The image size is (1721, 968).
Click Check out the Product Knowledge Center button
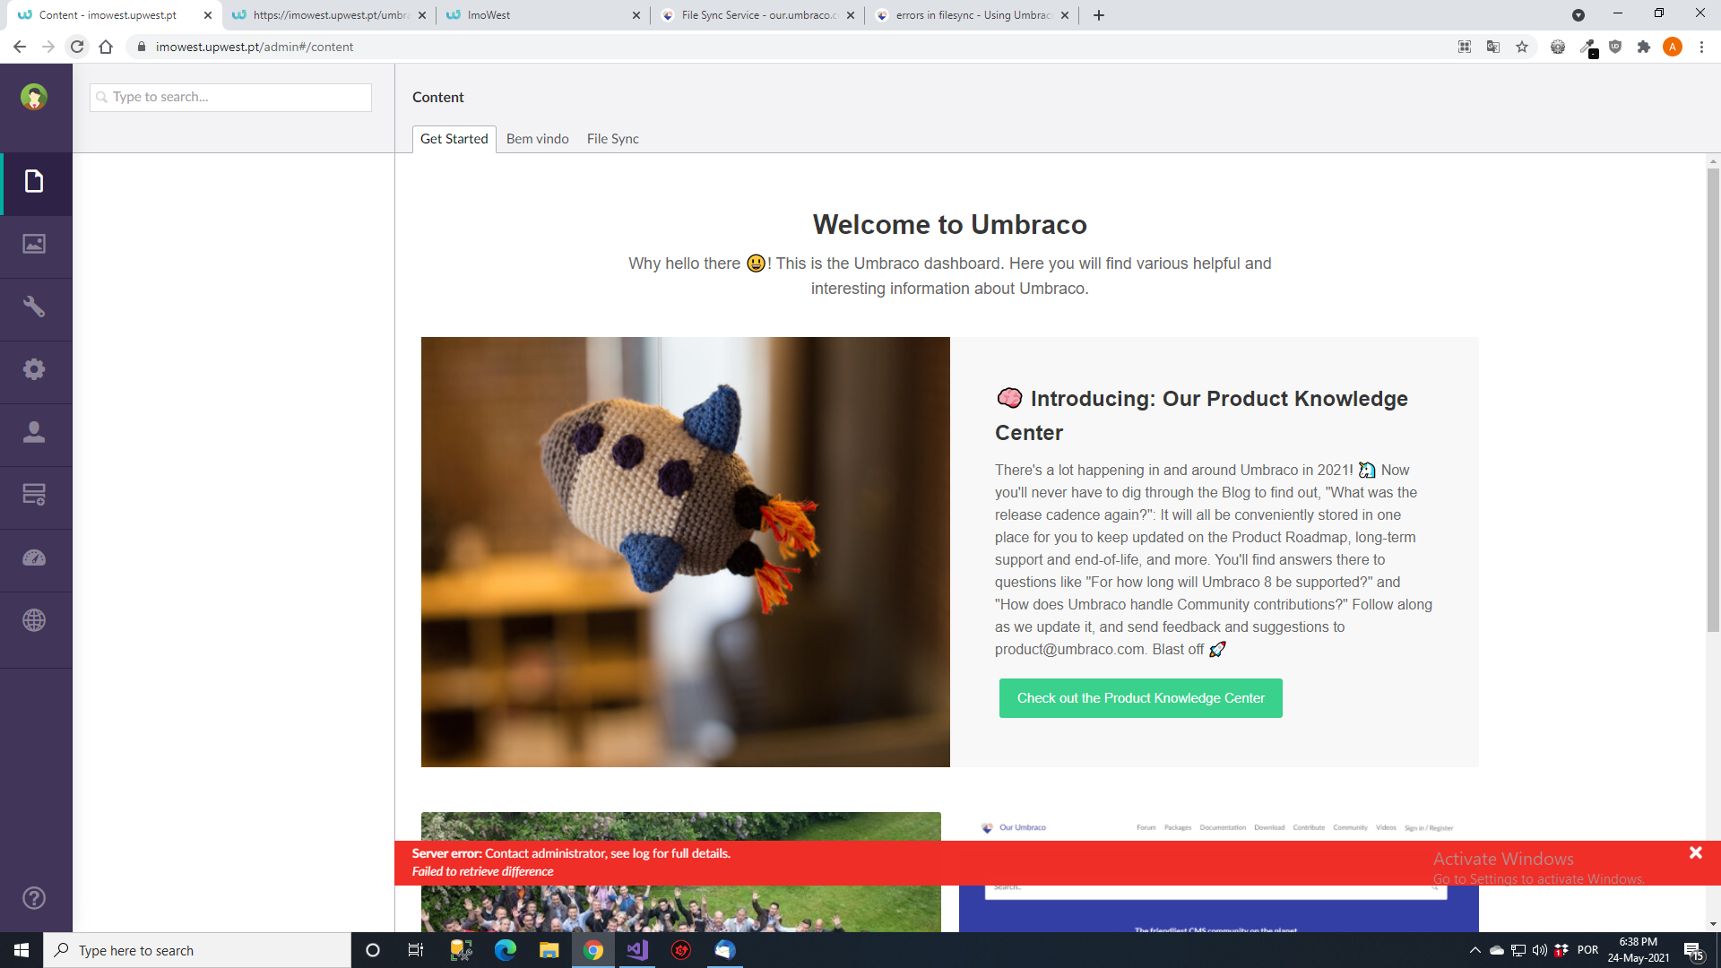pos(1140,698)
